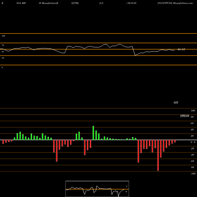Click the RSI axis label 70
The height and width of the screenshot is (197, 197).
(x=3, y=45)
